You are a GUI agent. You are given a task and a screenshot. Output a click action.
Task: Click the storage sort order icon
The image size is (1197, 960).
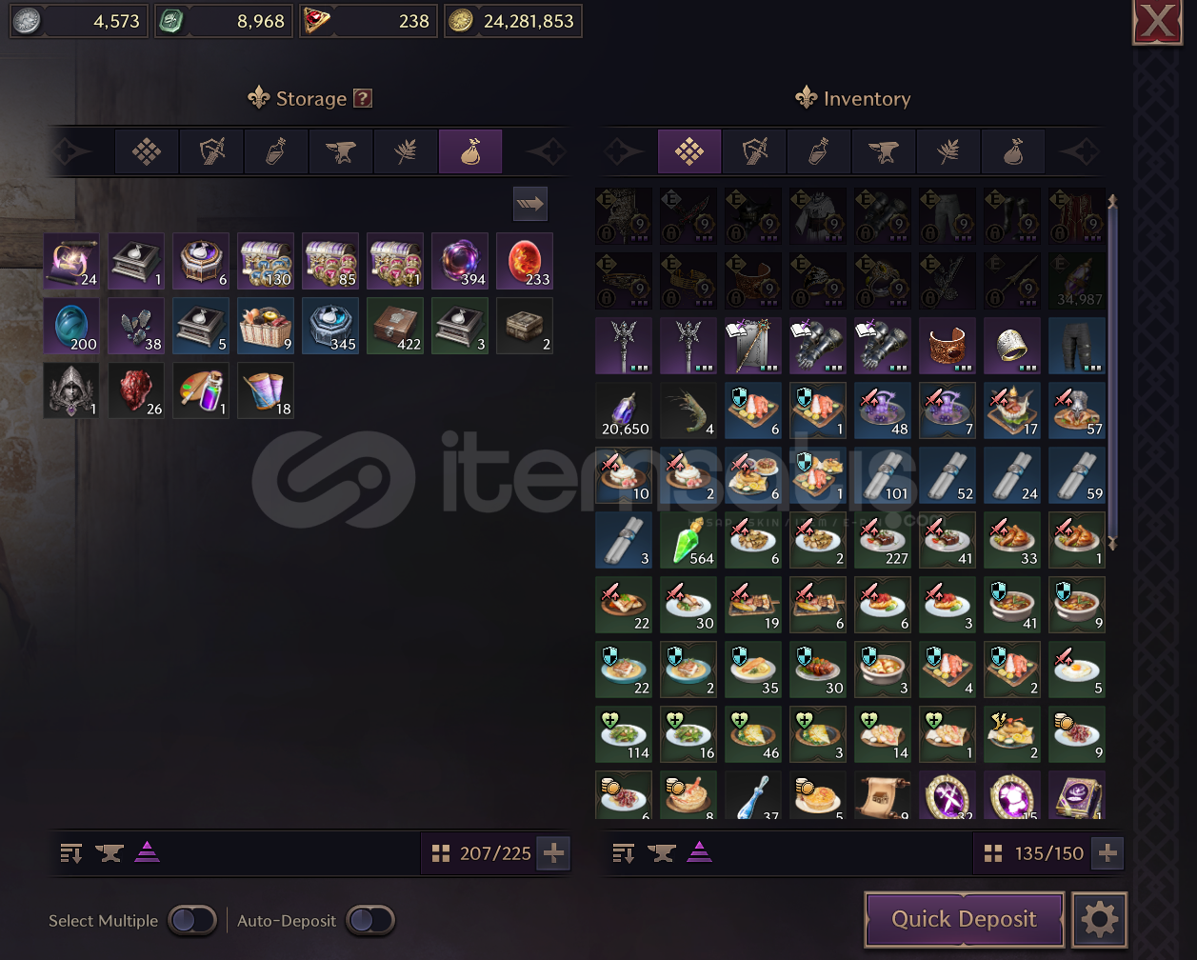pyautogui.click(x=71, y=853)
